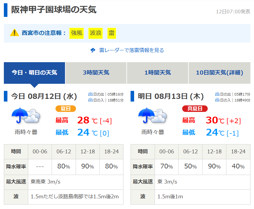Open the 雷 advisory badge

112,33
